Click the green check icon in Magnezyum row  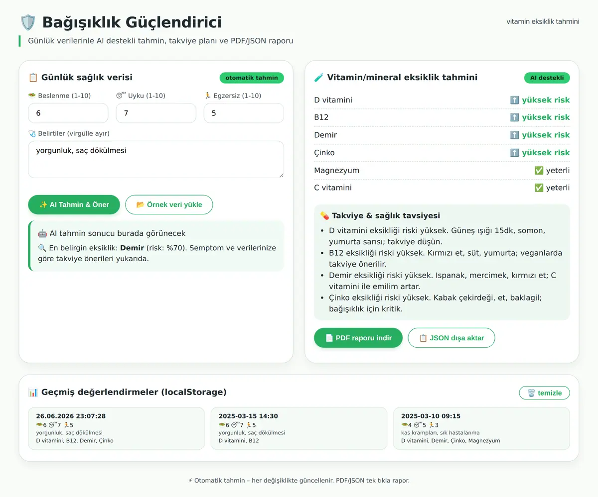(x=539, y=170)
